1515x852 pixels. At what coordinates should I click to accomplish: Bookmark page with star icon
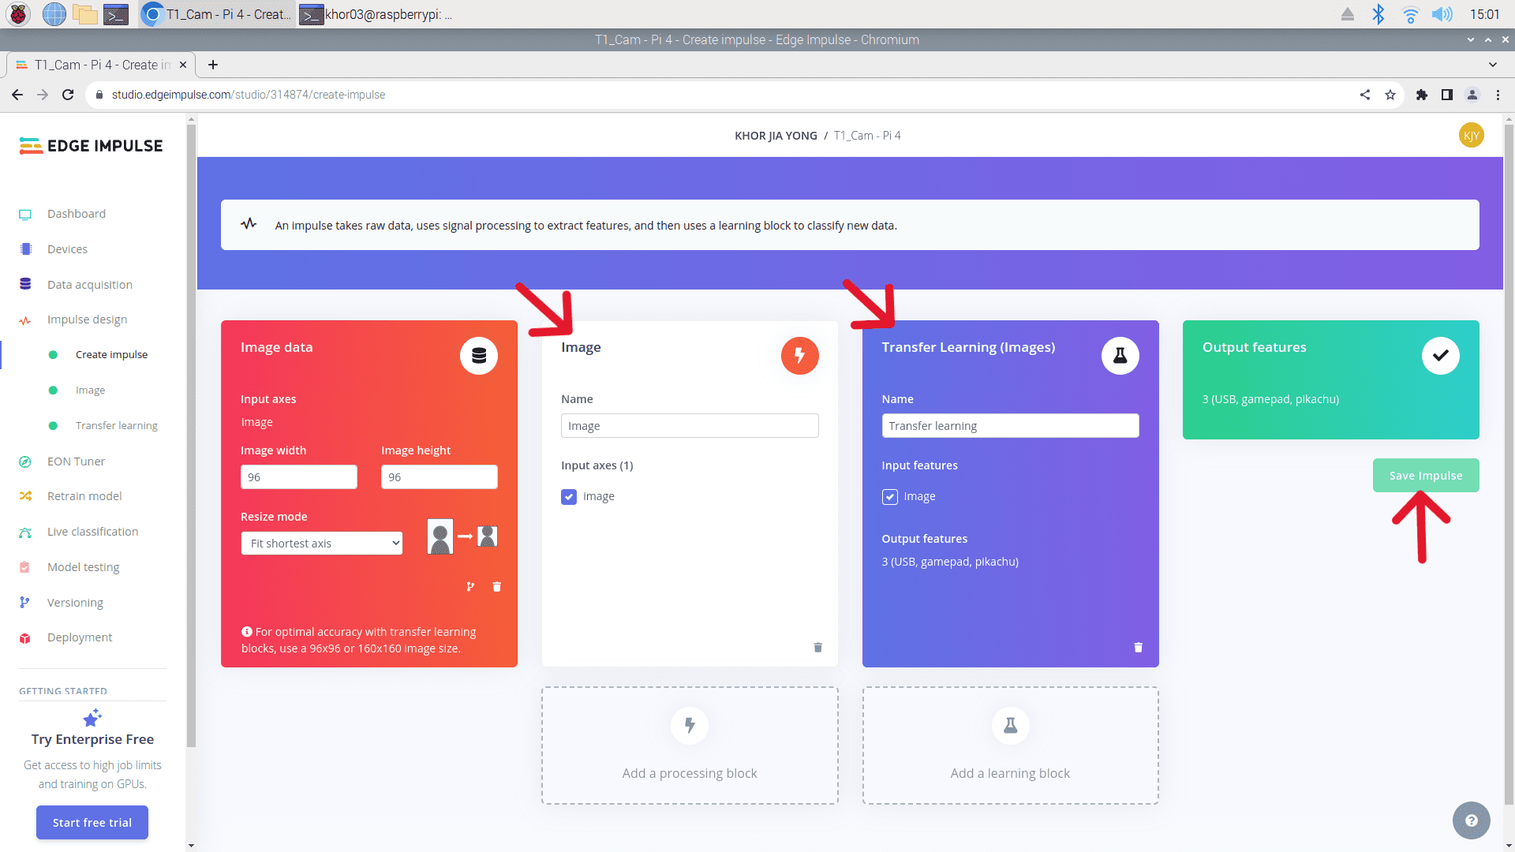point(1390,95)
